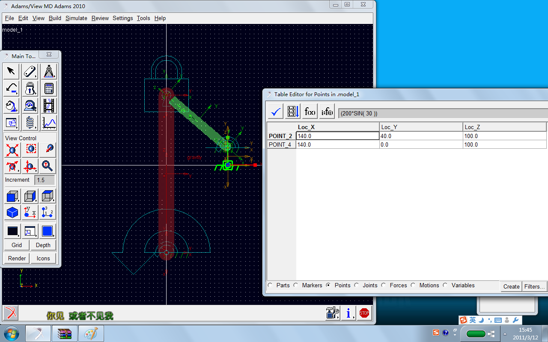Open the Simulate menu

(x=76, y=18)
